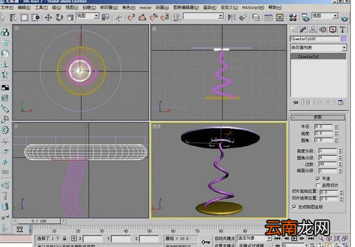Click the Go to Start playback button
Viewport: 355px width, 247px height.
click(x=277, y=238)
